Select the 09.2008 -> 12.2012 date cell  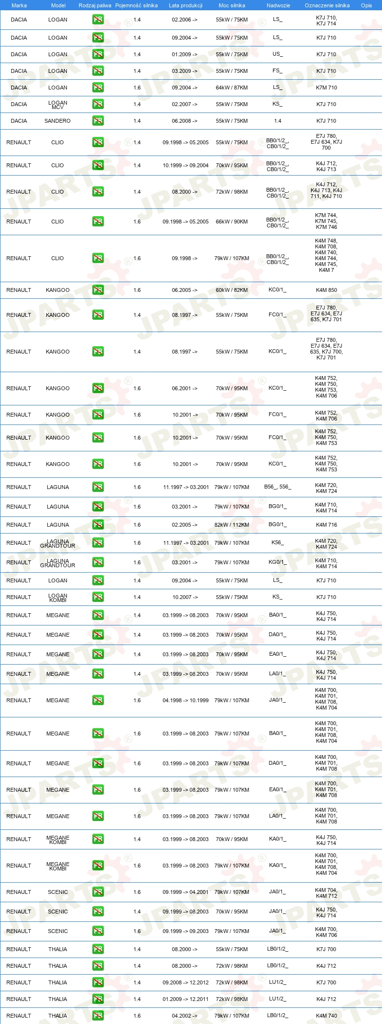(186, 982)
